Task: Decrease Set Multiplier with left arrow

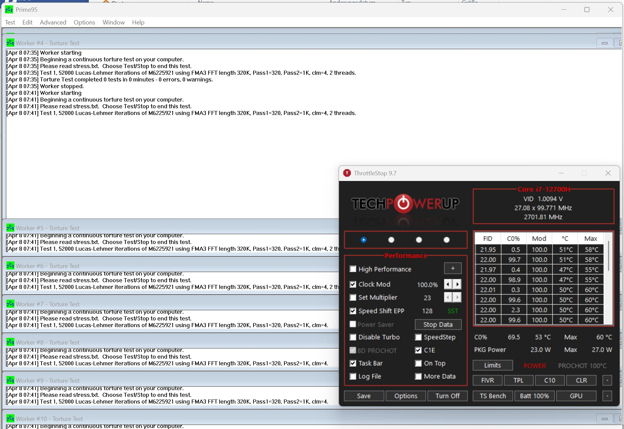Action: (448, 297)
